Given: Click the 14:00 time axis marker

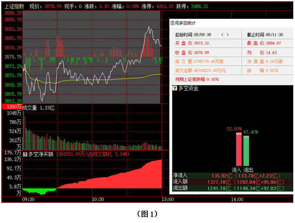Looking at the screenshot, I should point(237,199).
